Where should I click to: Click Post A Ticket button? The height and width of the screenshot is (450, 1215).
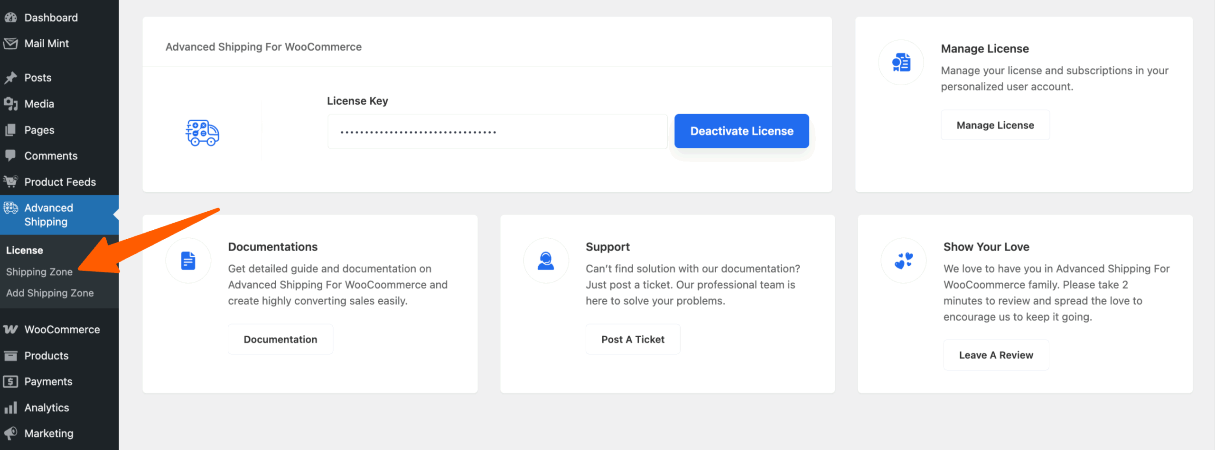click(633, 339)
